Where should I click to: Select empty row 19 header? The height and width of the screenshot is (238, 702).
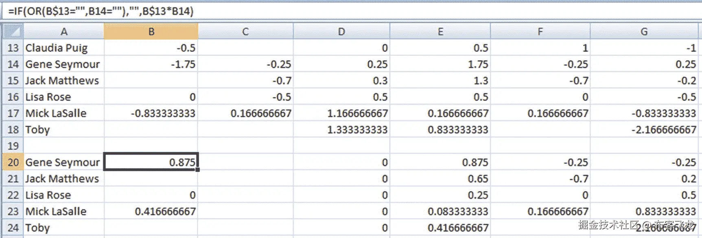coord(13,146)
